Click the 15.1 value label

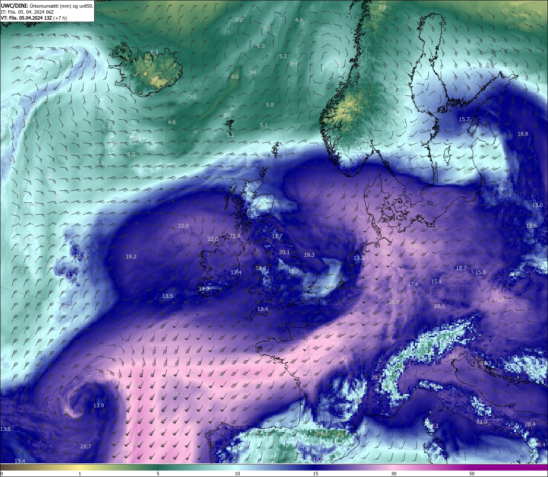coord(436,281)
